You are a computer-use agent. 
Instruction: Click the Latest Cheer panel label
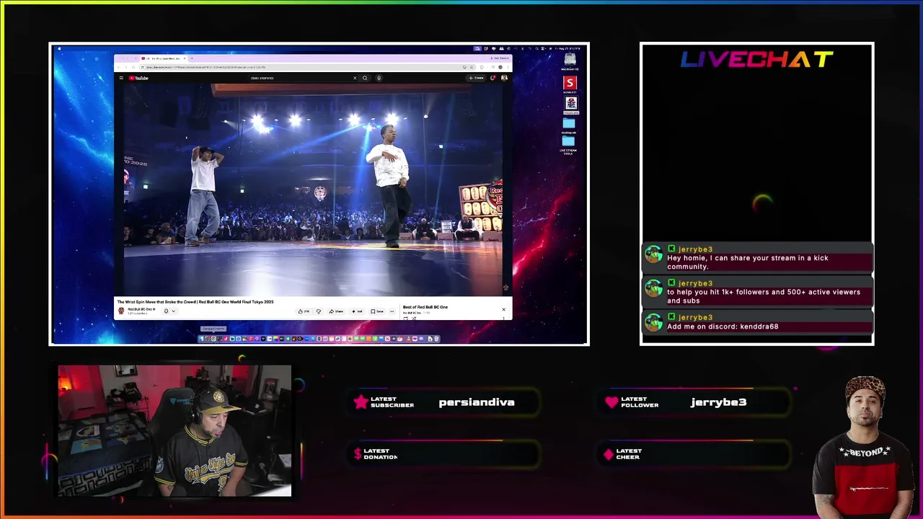[629, 454]
